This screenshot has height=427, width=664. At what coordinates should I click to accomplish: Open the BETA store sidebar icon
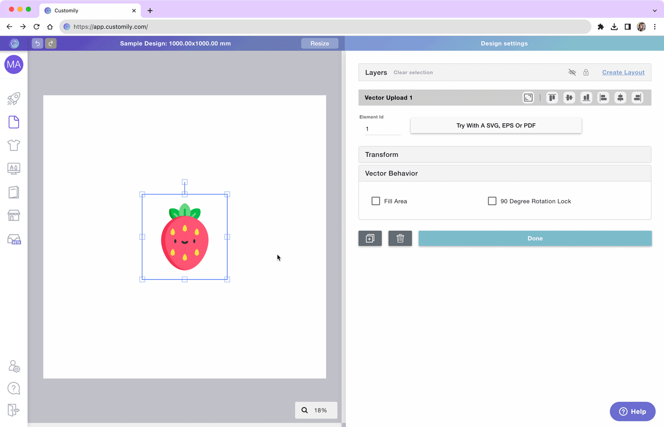(x=14, y=239)
